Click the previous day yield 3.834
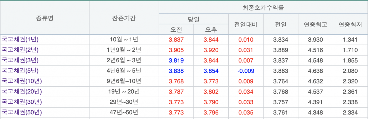Image resolution: width=369 pixels, height=119 pixels. (281, 39)
